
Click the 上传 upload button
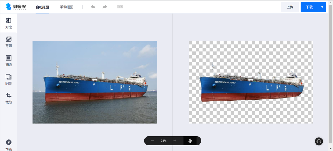(290, 7)
